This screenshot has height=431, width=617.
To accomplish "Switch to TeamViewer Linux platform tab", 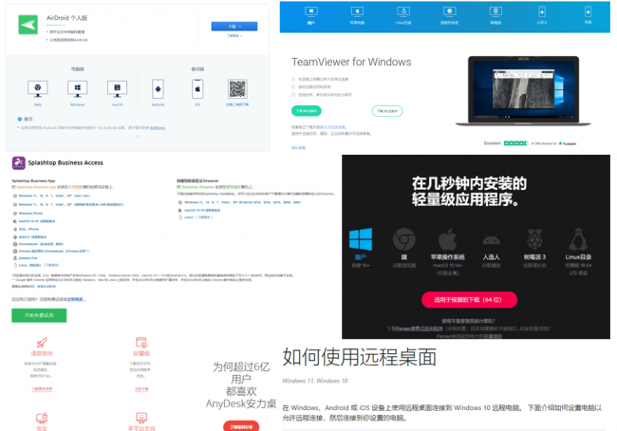I will tap(403, 15).
